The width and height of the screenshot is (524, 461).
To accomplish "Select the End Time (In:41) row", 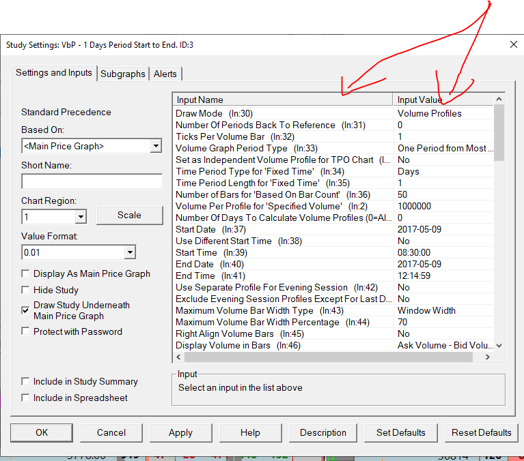I will [333, 276].
